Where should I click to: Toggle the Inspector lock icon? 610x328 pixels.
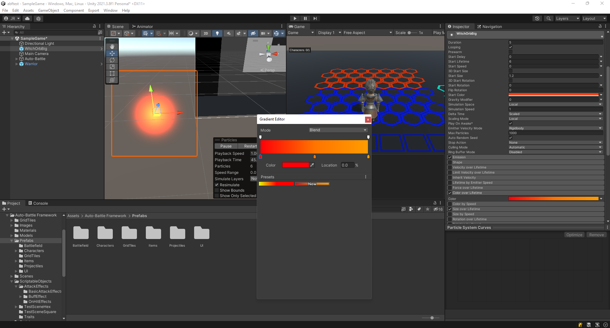[x=600, y=26]
